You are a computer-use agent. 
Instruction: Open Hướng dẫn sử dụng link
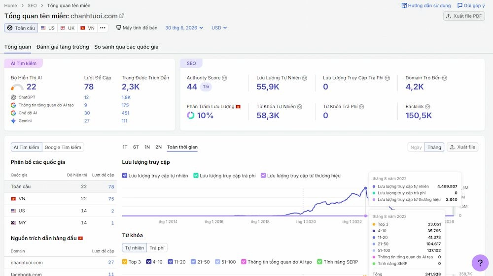(x=426, y=5)
